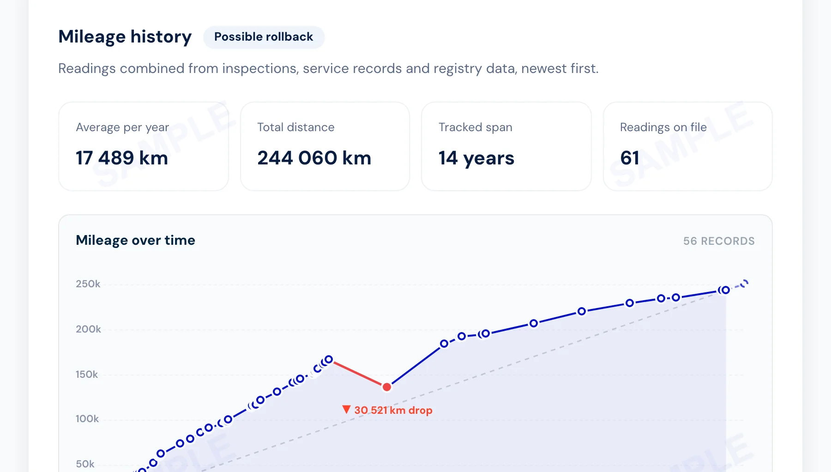The image size is (831, 472).
Task: Click the red rollback data point
Action: pos(387,387)
